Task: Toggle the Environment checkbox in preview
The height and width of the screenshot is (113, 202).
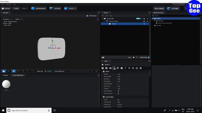Action: [63, 71]
